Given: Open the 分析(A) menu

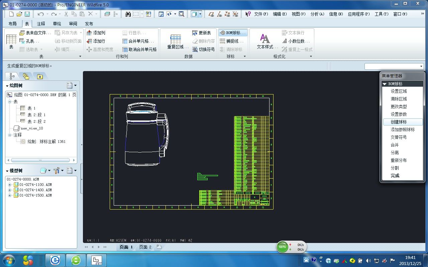Looking at the screenshot, I should tap(317, 14).
